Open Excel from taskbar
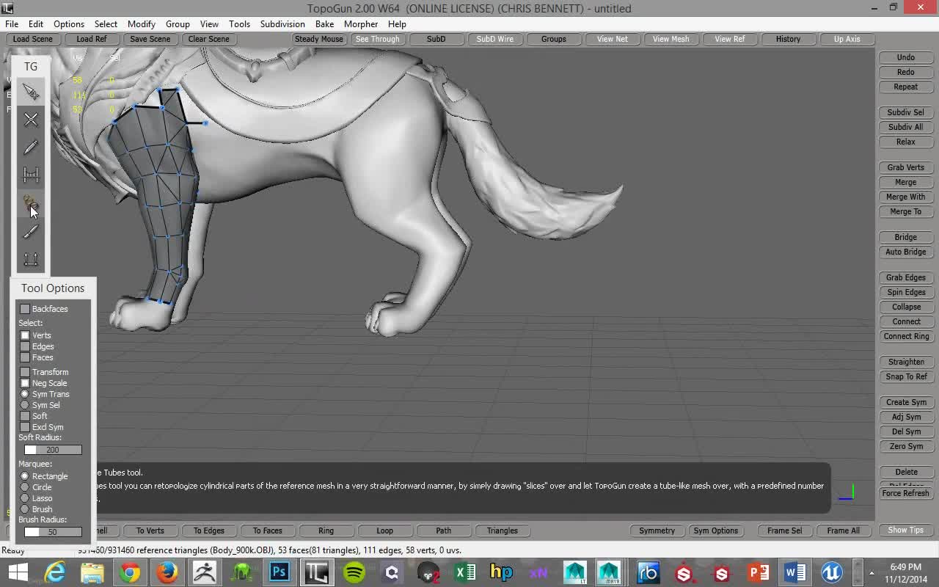 click(465, 572)
